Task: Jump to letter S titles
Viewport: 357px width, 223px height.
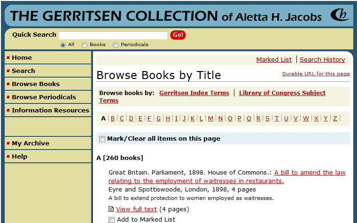Action: tap(268, 119)
